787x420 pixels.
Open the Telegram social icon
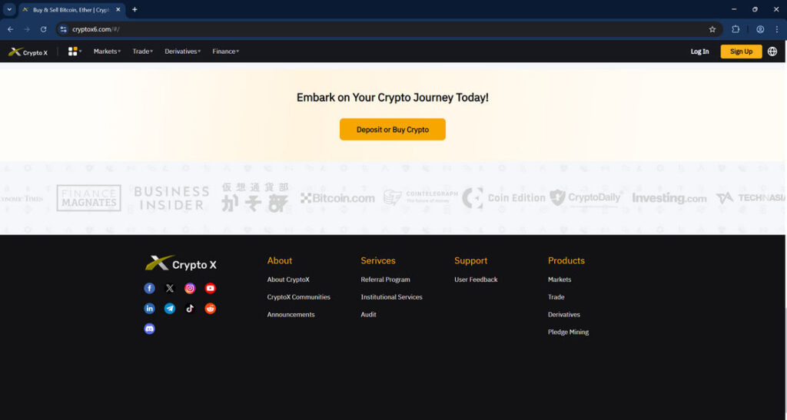[x=170, y=308]
